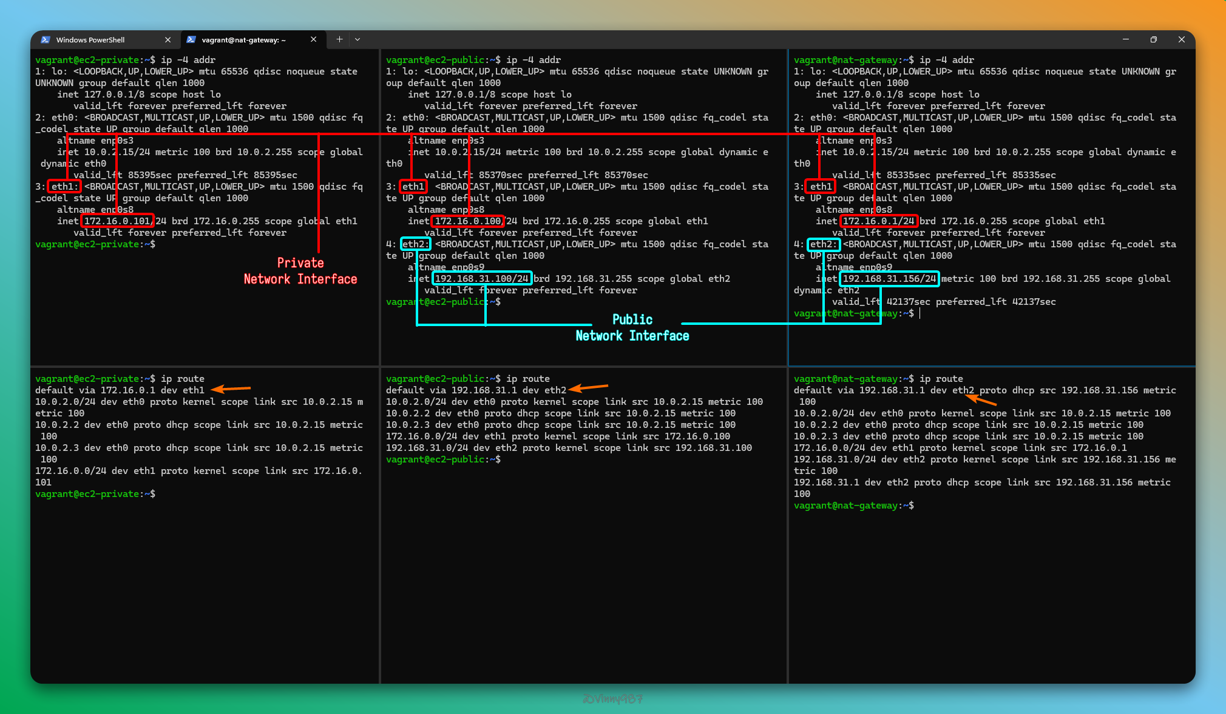Close the terminal window
The height and width of the screenshot is (714, 1226).
1181,39
